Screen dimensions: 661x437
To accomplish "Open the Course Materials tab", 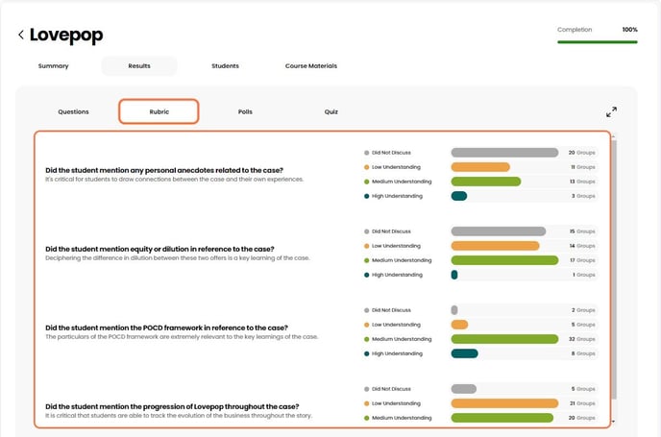I will click(x=310, y=66).
